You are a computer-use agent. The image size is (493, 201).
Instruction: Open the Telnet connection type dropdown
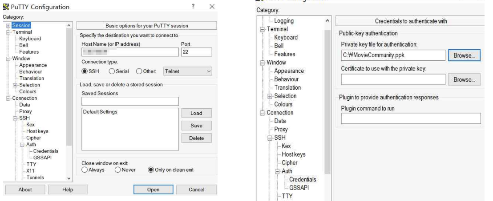pyautogui.click(x=188, y=71)
